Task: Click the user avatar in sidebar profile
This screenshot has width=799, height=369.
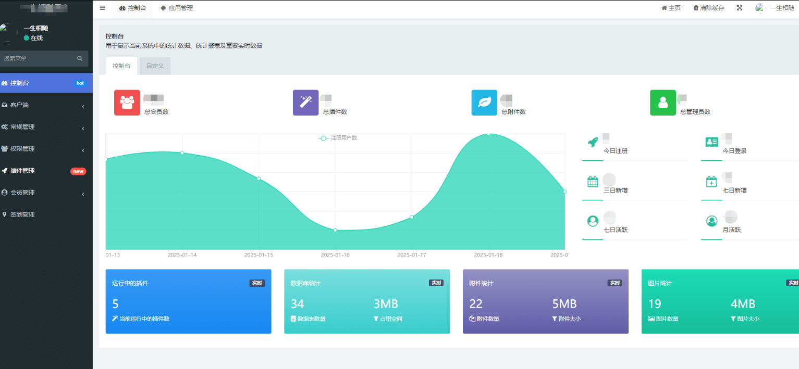Action: [x=8, y=33]
